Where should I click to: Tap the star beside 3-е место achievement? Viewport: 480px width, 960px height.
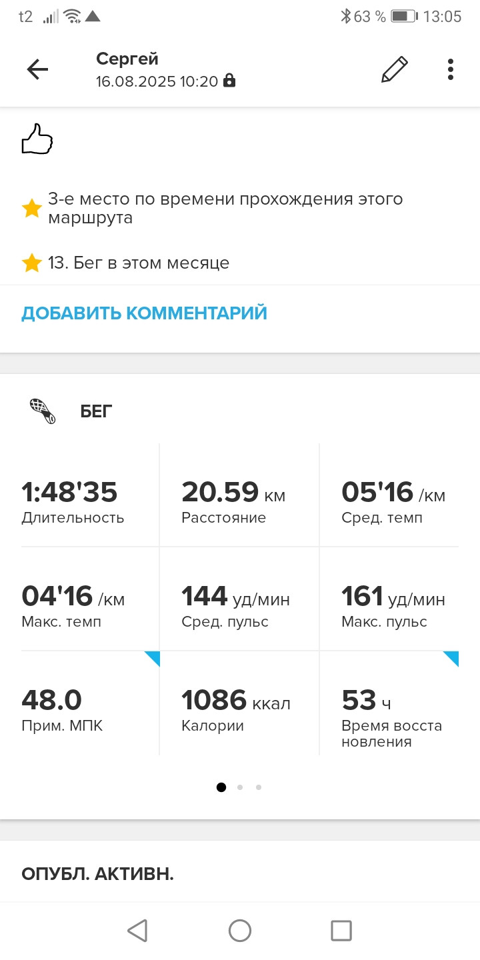click(31, 209)
